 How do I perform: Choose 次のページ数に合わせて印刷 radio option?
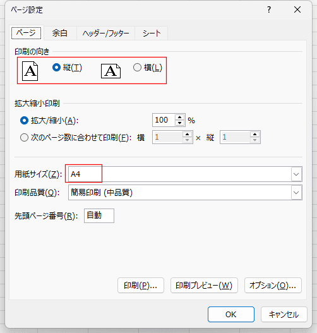(x=24, y=137)
